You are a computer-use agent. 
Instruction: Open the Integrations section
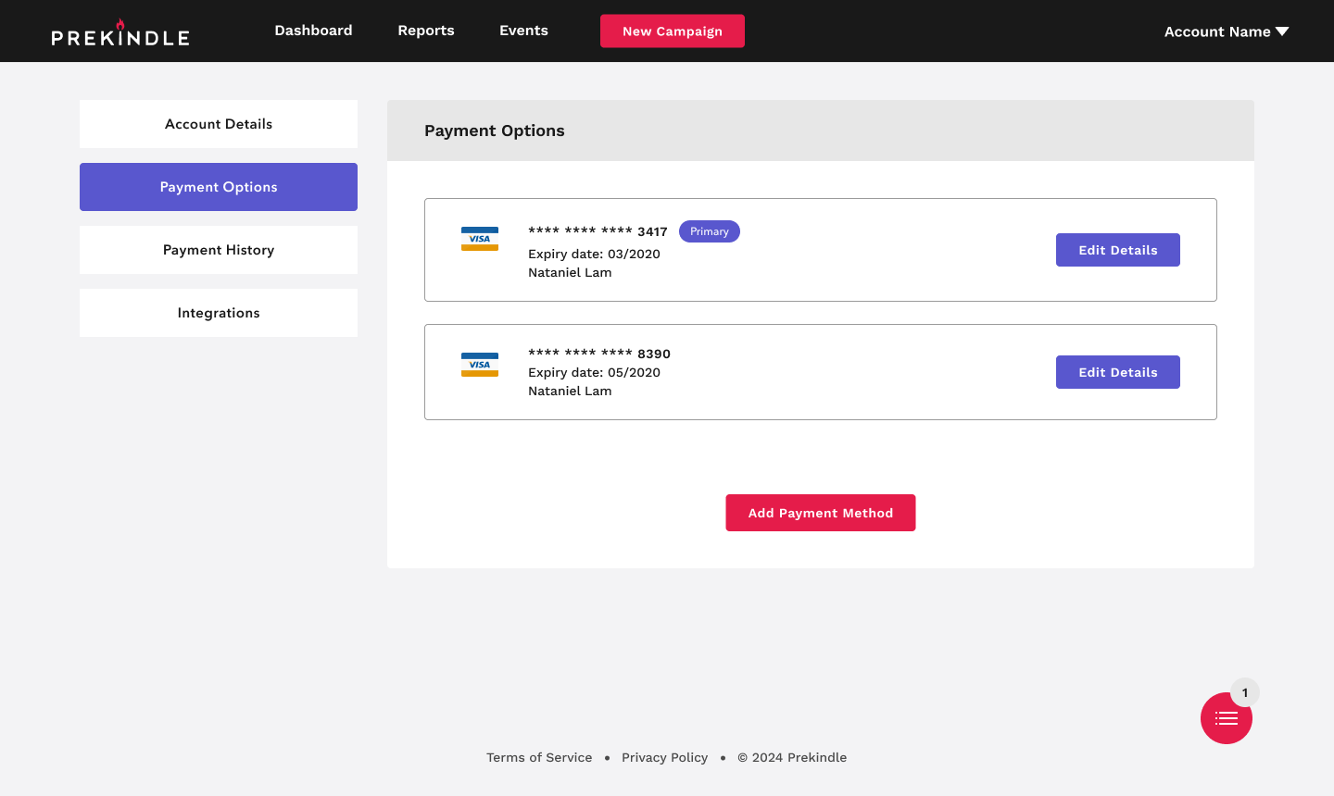point(219,313)
